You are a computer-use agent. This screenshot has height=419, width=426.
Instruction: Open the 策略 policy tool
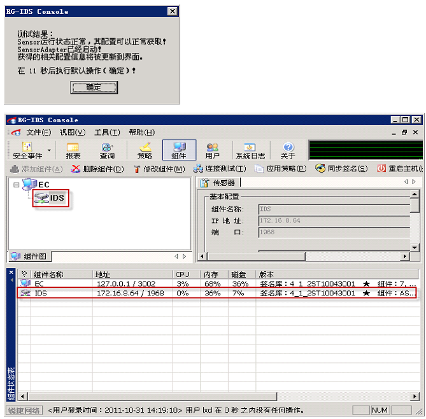145,150
